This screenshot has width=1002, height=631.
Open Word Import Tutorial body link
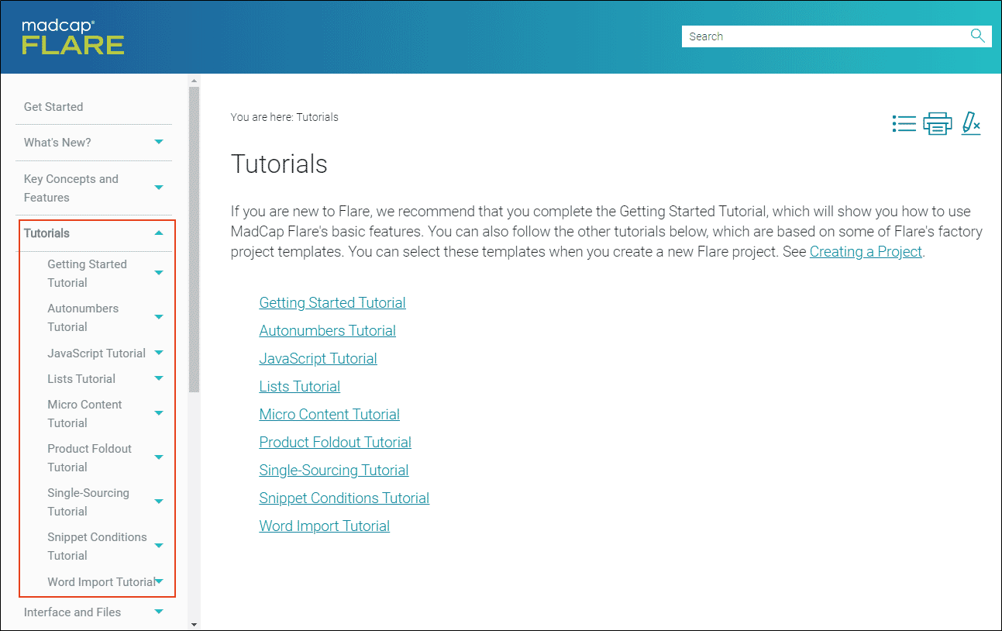[x=325, y=526]
